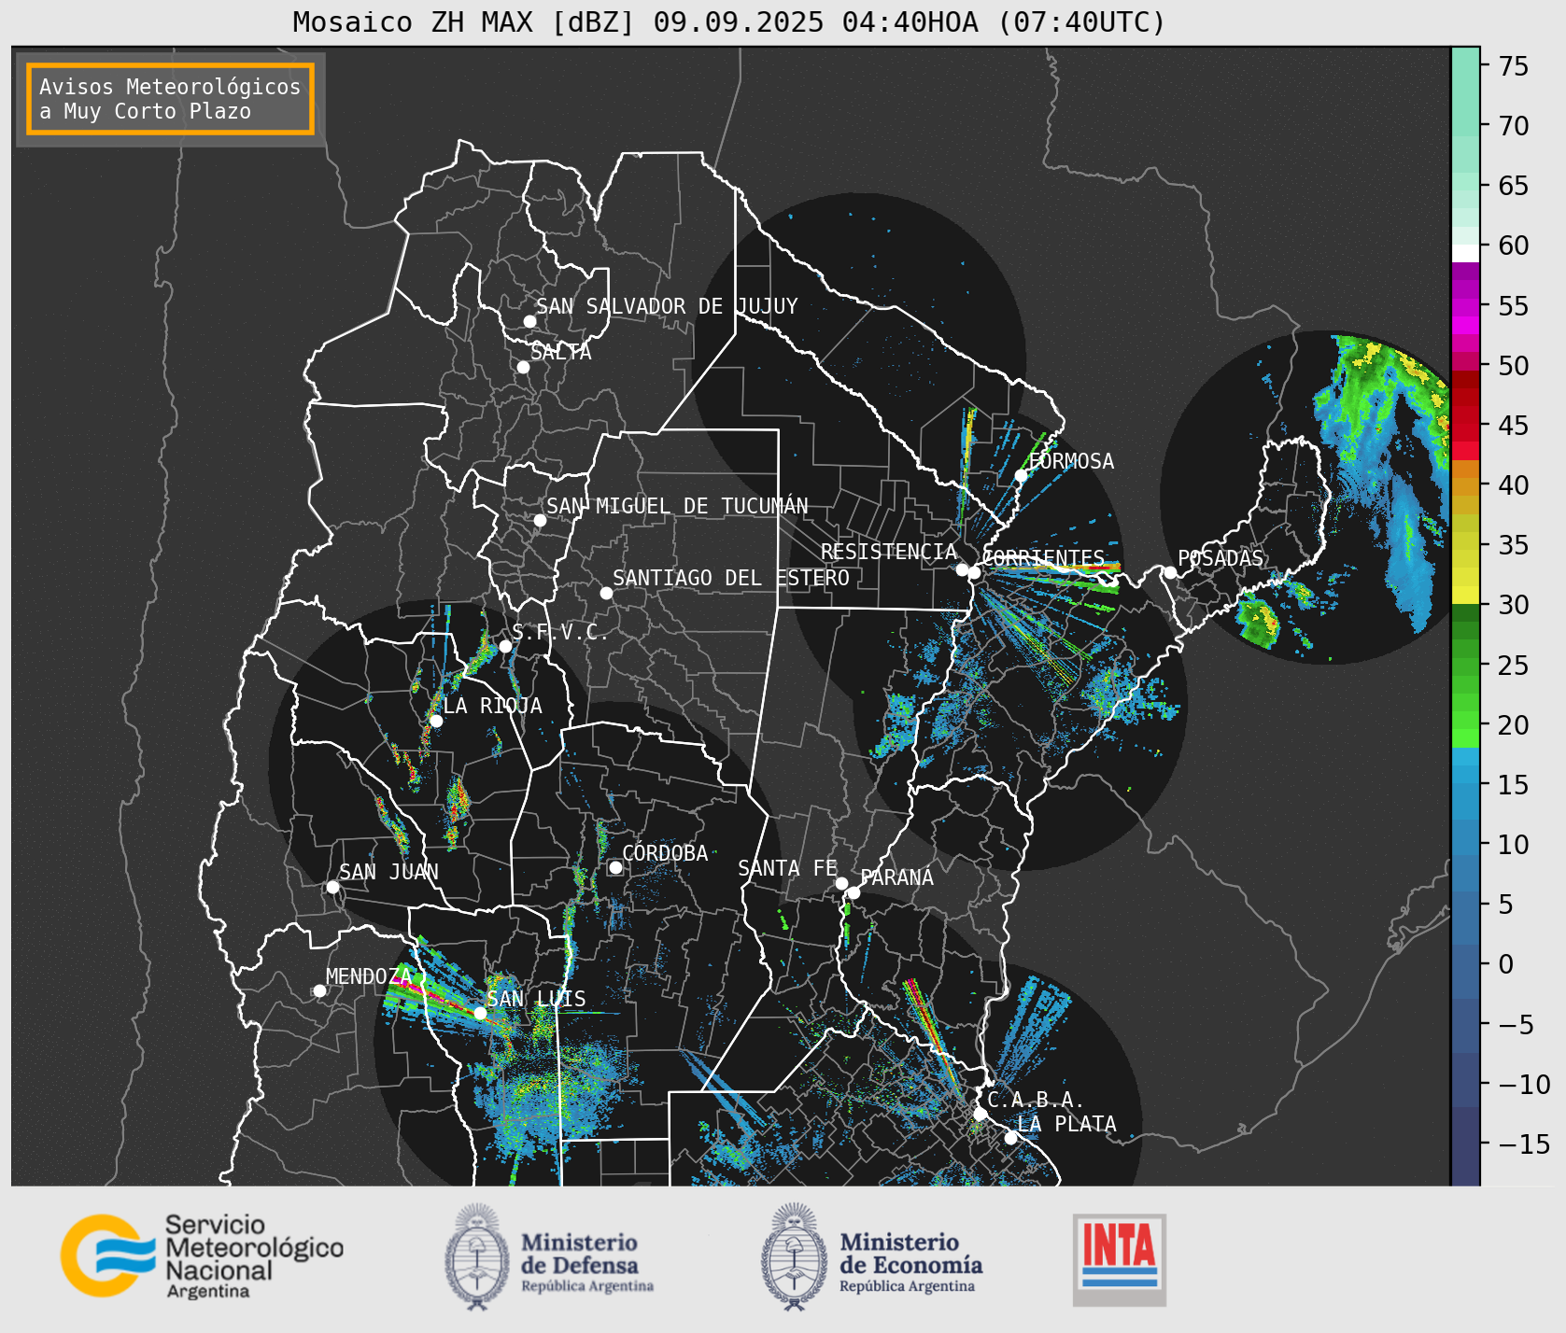This screenshot has width=1566, height=1333.
Task: Click the Avisos Meteorológicos a Muy Corto Plazo box
Action: 170,99
